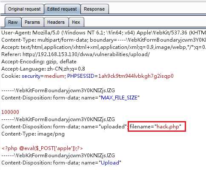Select the Edited request tab
Viewport: 206px width, 170px height.
[62, 9]
